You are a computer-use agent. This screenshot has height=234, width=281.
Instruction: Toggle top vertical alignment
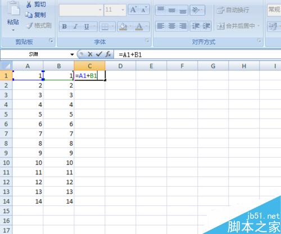pos(161,10)
